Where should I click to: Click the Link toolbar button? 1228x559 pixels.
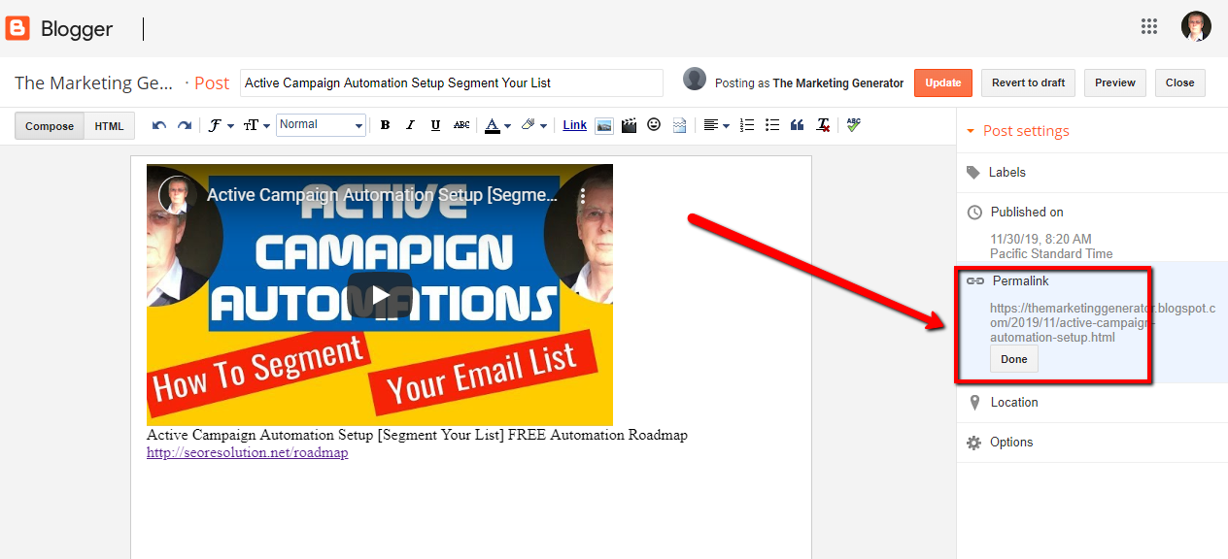574,125
